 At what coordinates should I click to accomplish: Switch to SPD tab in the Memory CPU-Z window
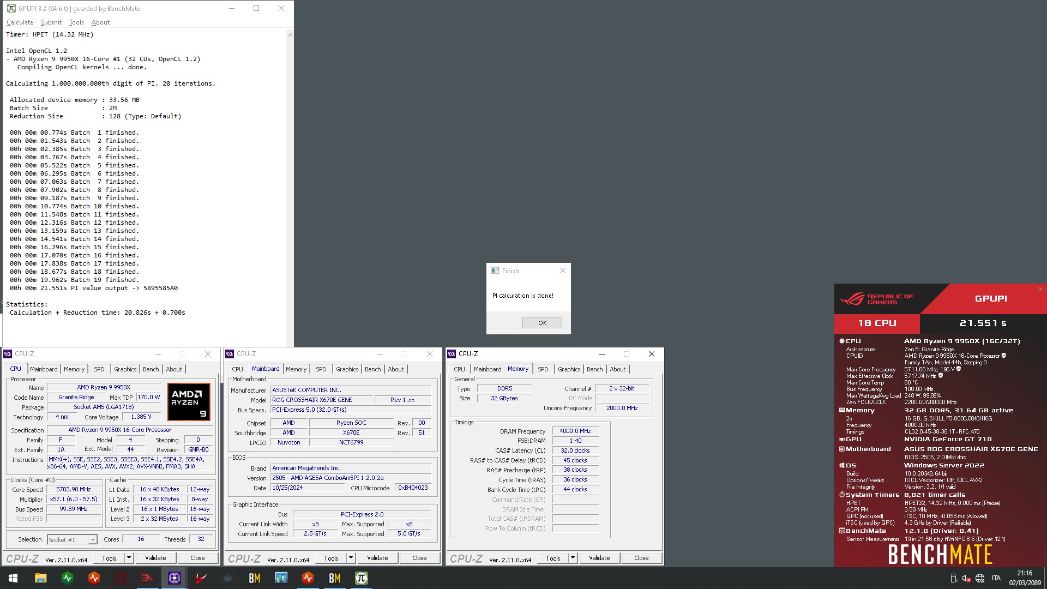543,369
